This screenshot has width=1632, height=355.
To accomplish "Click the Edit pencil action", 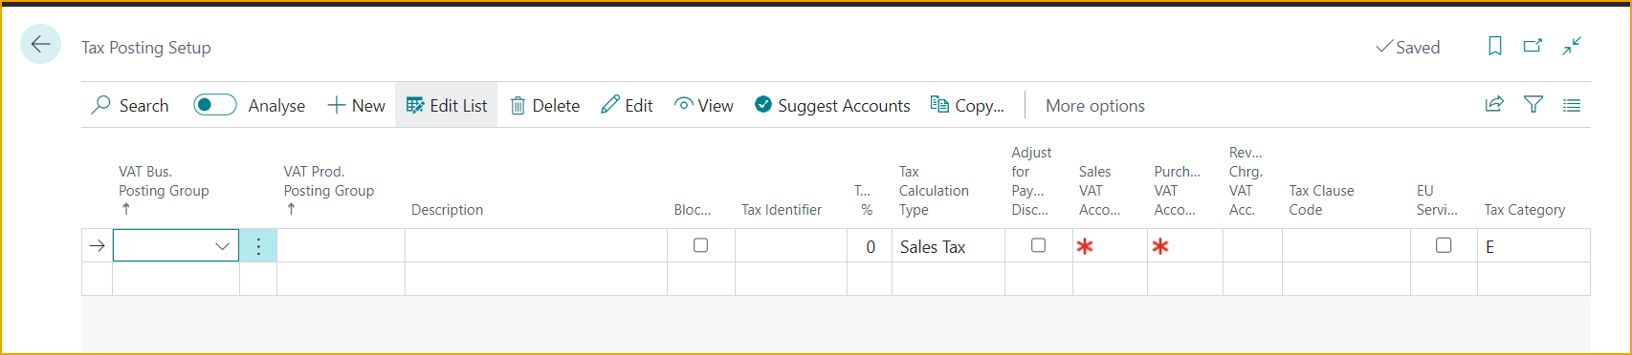I will coord(627,105).
